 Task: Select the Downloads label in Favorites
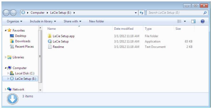pyautogui.click(x=23, y=41)
